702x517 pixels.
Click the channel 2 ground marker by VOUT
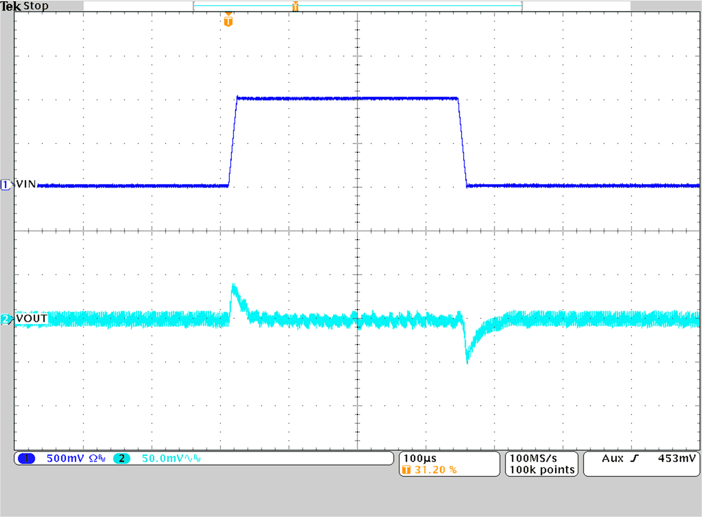pos(6,319)
